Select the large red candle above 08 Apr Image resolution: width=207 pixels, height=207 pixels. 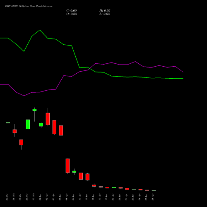(67, 166)
